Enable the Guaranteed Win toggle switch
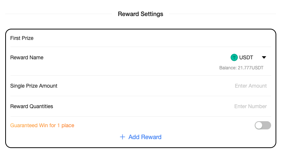The height and width of the screenshot is (157, 283). pos(263,125)
